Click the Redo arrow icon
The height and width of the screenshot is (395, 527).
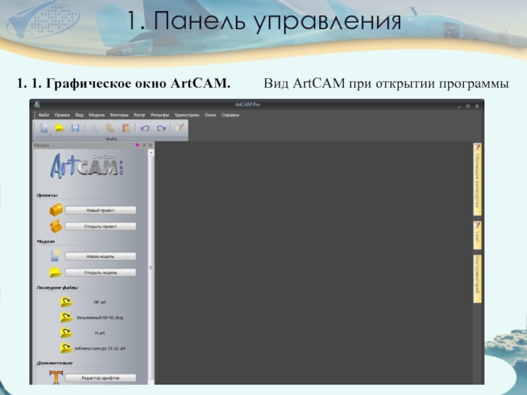(x=161, y=128)
